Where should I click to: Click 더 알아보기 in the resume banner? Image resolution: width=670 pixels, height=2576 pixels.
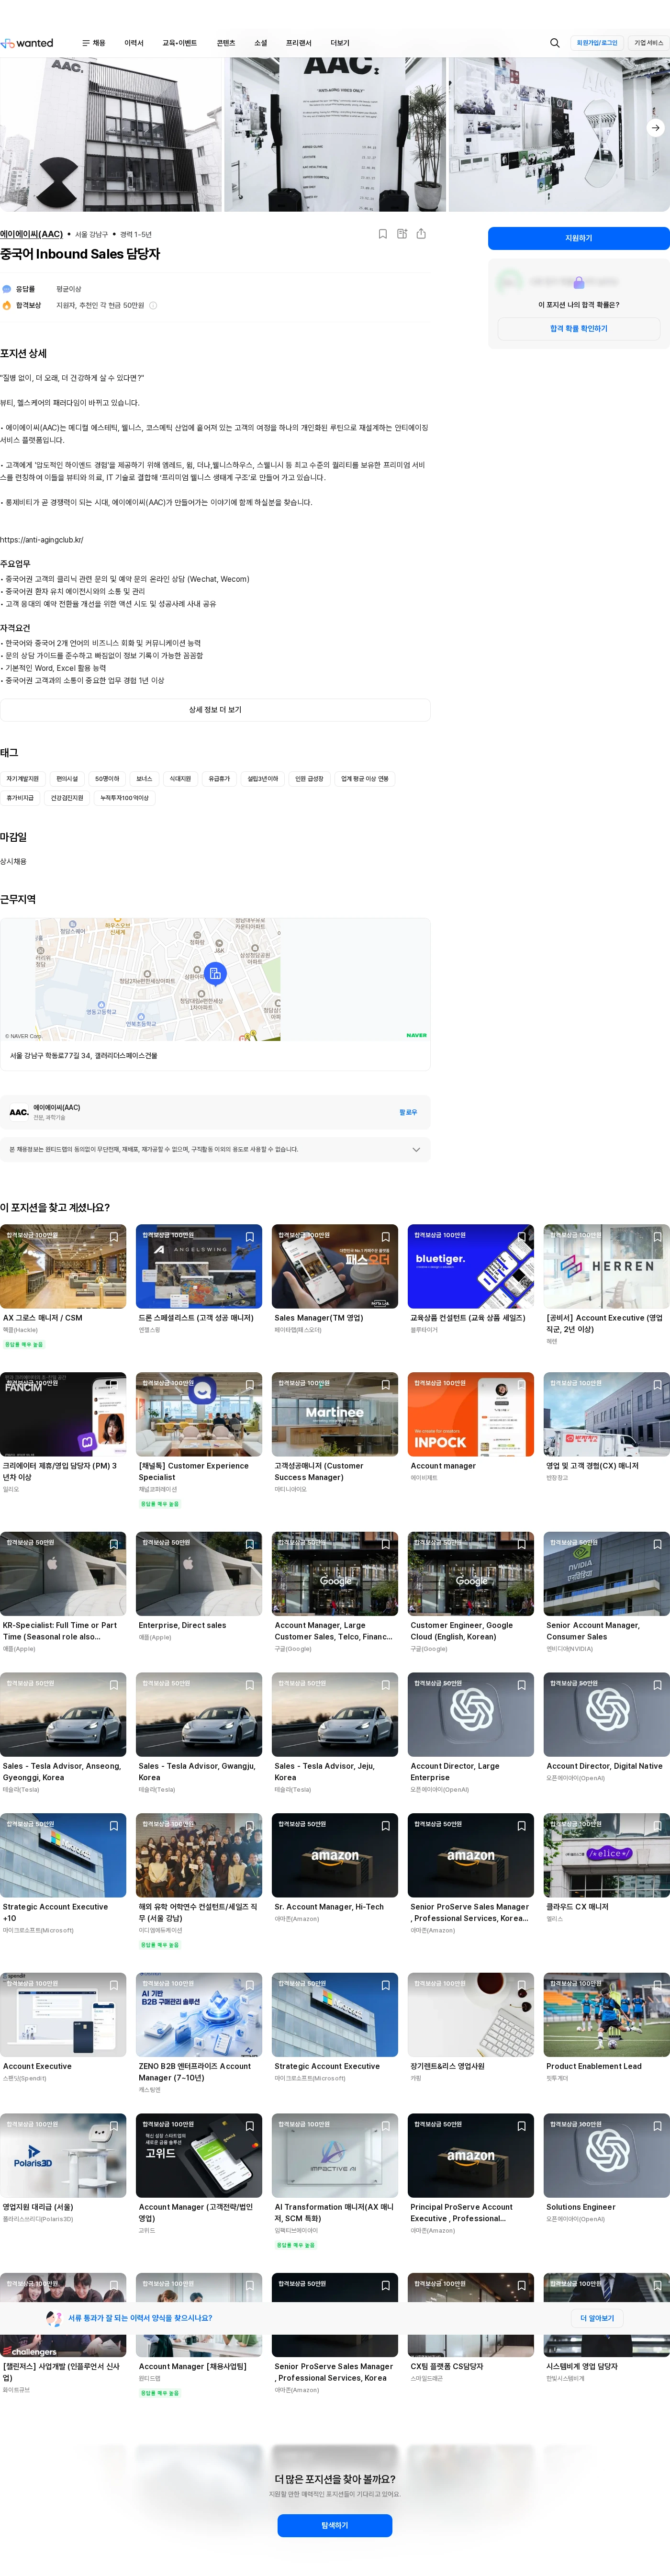[597, 2317]
